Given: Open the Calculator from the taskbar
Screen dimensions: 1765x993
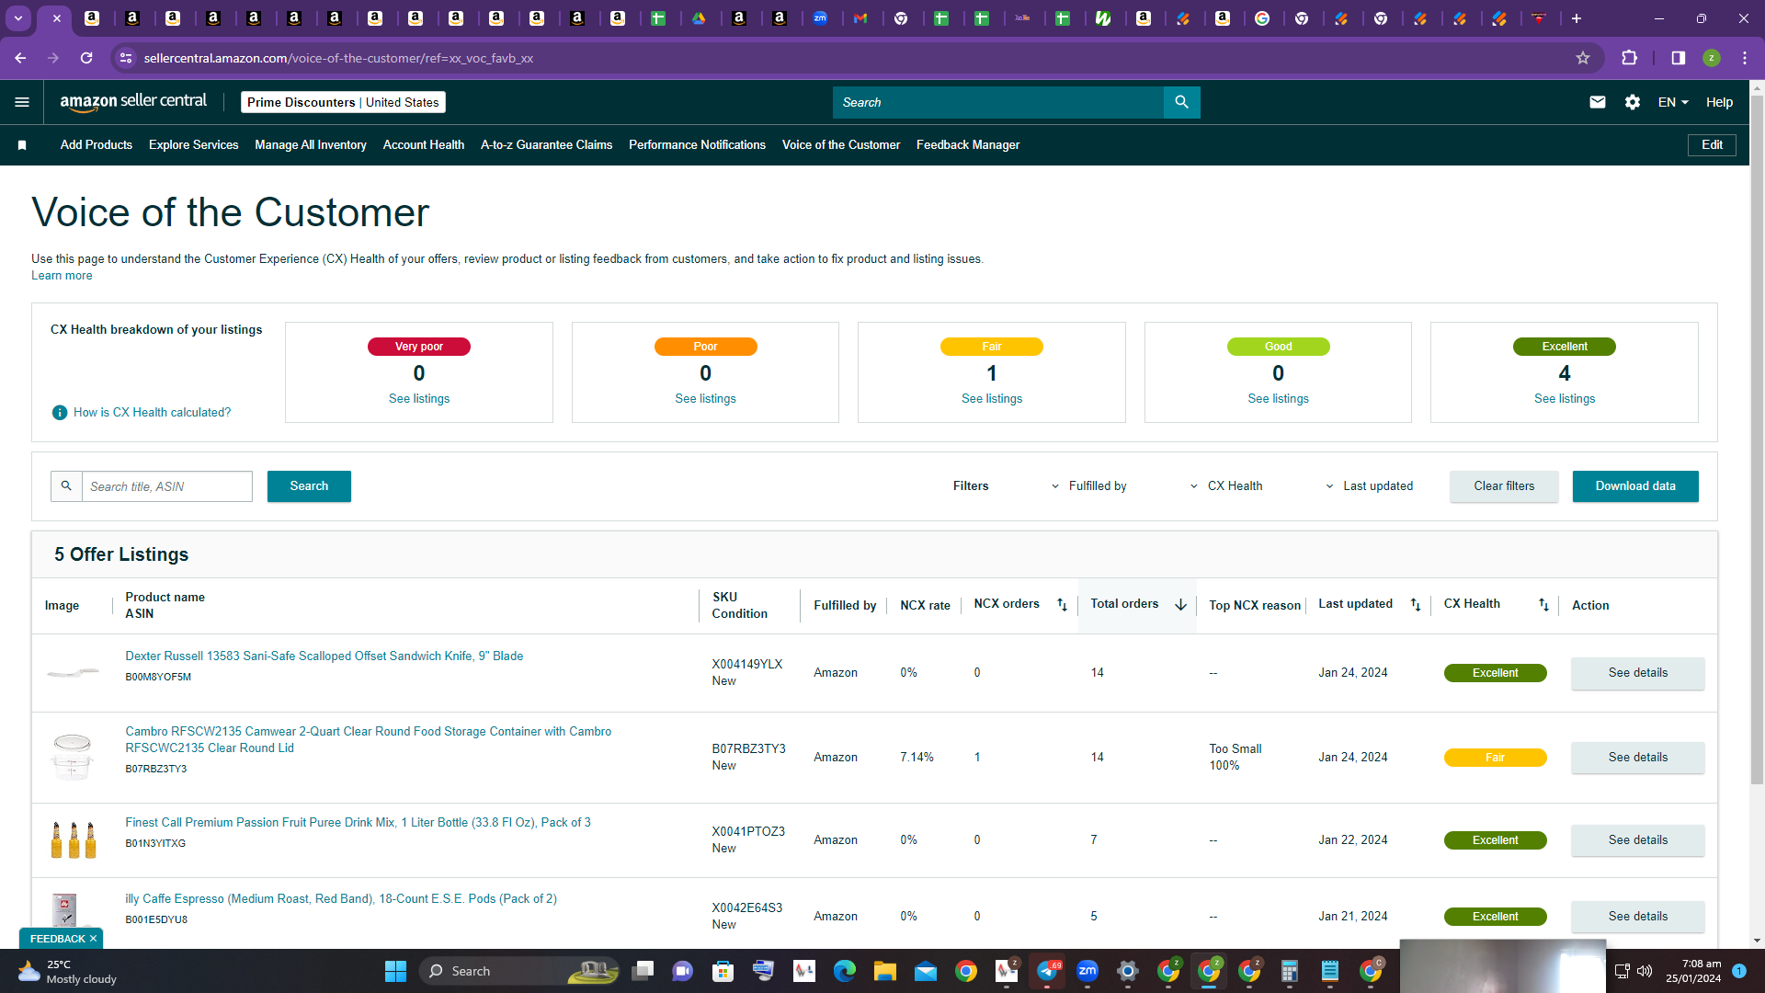Looking at the screenshot, I should (1290, 971).
